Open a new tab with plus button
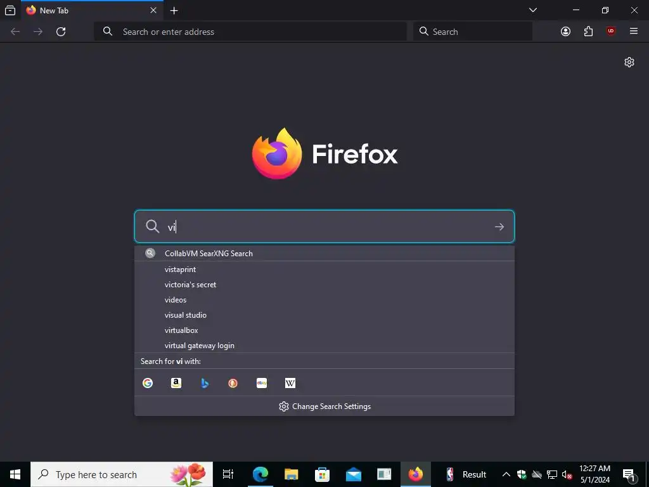The width and height of the screenshot is (649, 487). point(174,11)
